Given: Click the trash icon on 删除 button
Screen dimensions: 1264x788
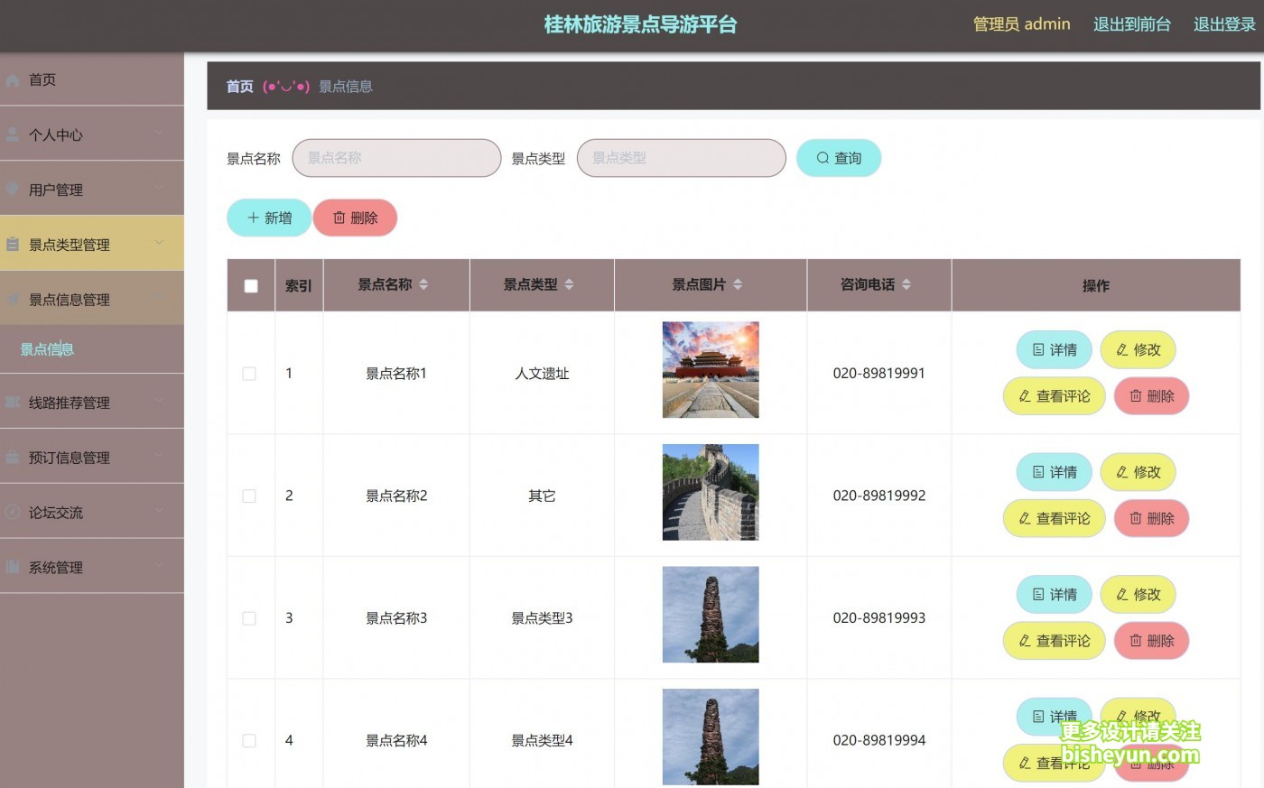Looking at the screenshot, I should point(339,218).
